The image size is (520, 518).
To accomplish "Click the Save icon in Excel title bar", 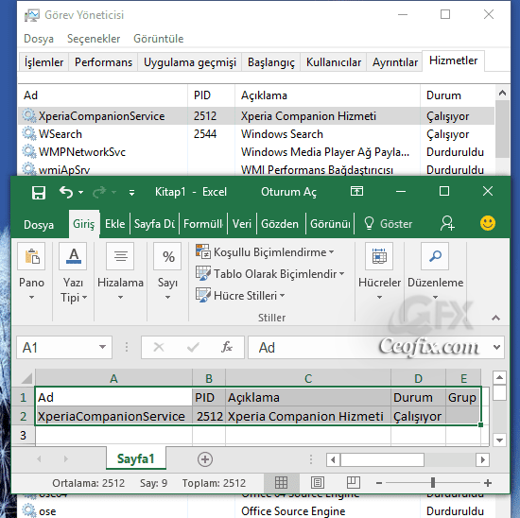I will [39, 192].
